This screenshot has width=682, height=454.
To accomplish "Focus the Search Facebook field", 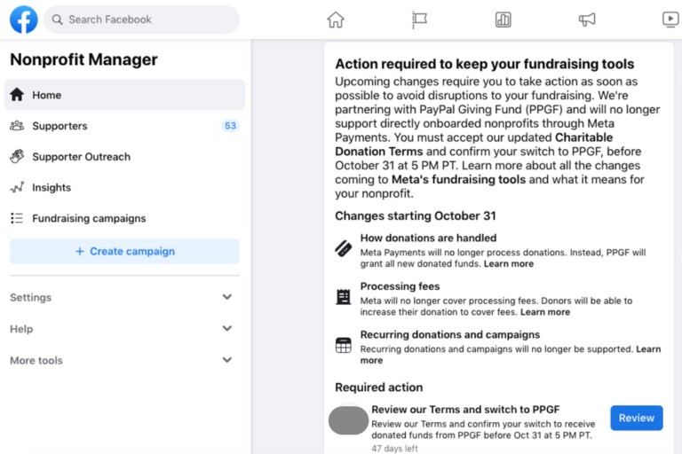I will [x=142, y=20].
